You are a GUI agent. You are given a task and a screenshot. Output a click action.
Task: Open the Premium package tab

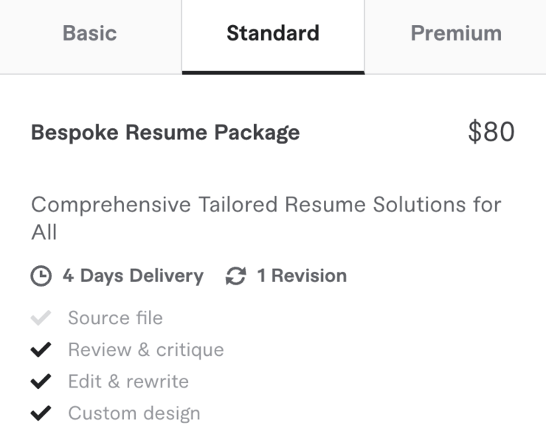455,34
